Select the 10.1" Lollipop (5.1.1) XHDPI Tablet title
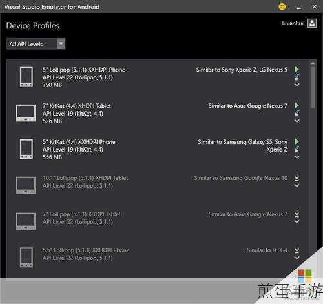 [85, 178]
